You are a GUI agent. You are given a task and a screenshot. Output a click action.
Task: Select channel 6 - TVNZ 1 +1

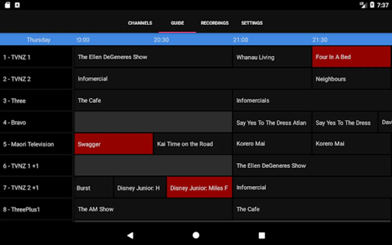point(36,166)
